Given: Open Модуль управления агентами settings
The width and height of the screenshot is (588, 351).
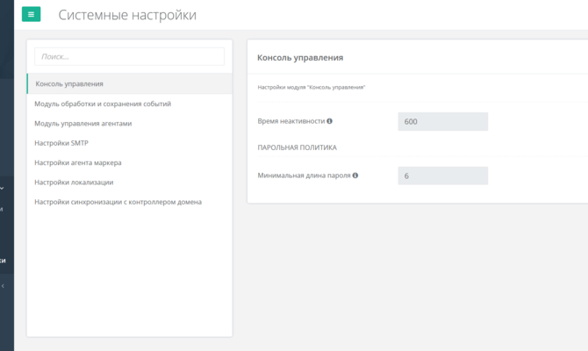Looking at the screenshot, I should 83,124.
